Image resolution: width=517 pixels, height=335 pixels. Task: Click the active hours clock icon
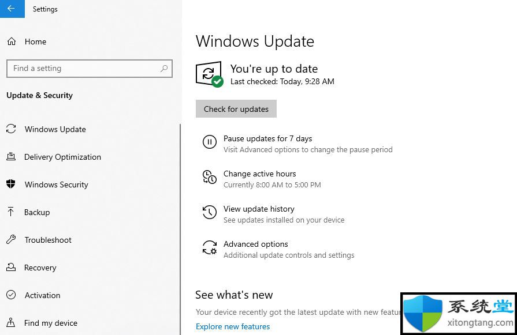click(209, 177)
